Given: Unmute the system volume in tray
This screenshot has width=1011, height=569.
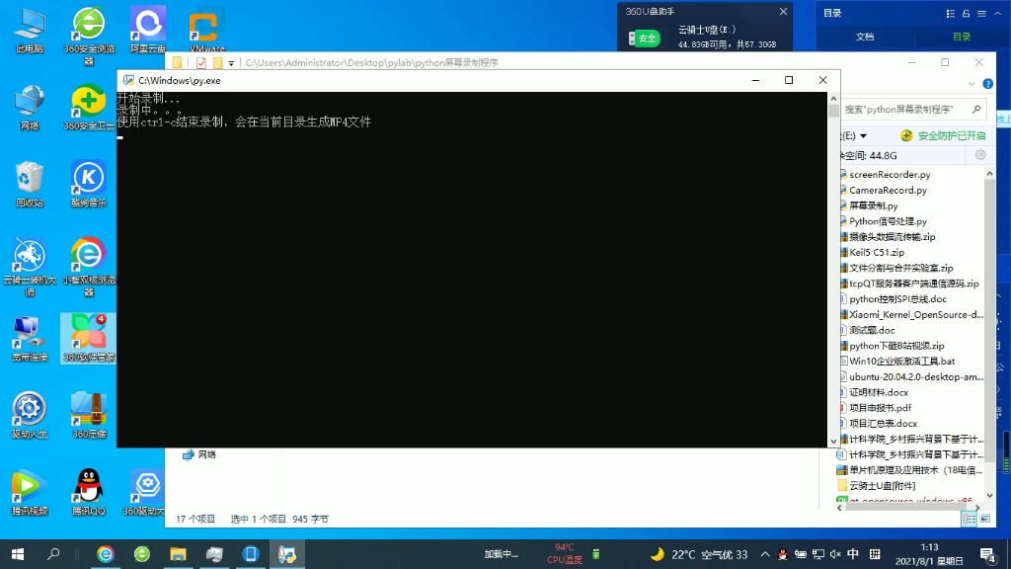Looking at the screenshot, I should click(x=835, y=554).
